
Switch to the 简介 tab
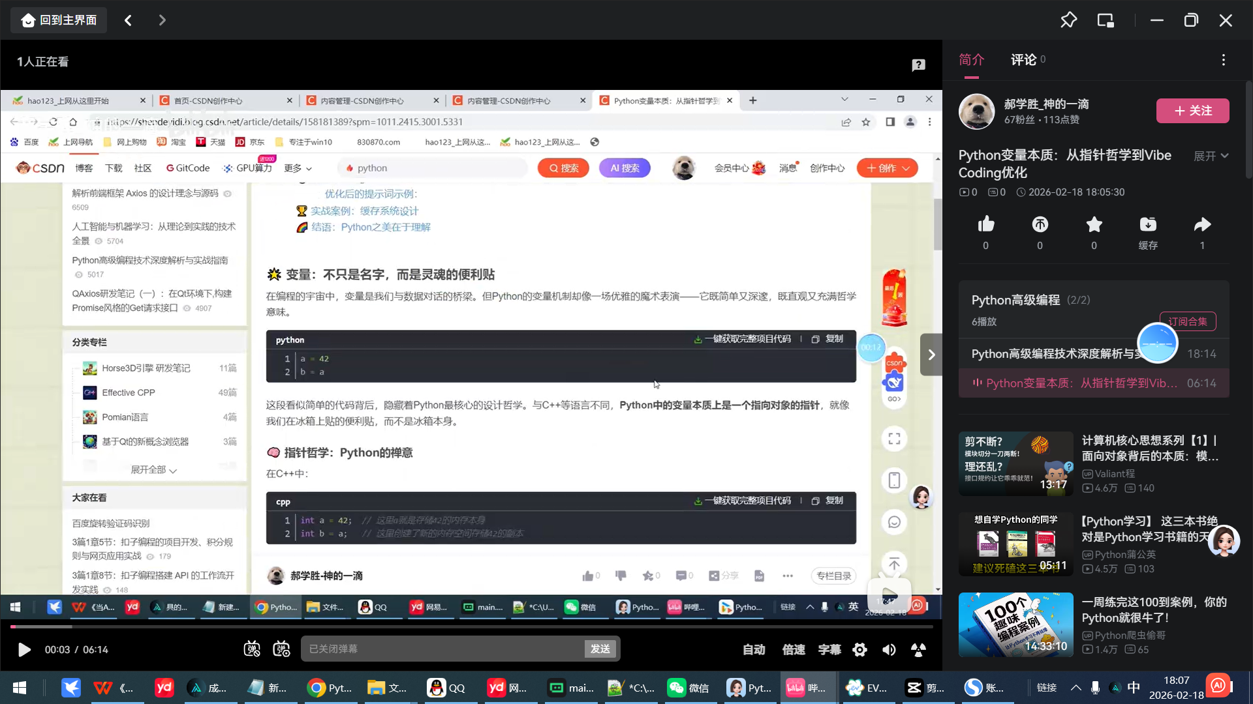pyautogui.click(x=971, y=60)
